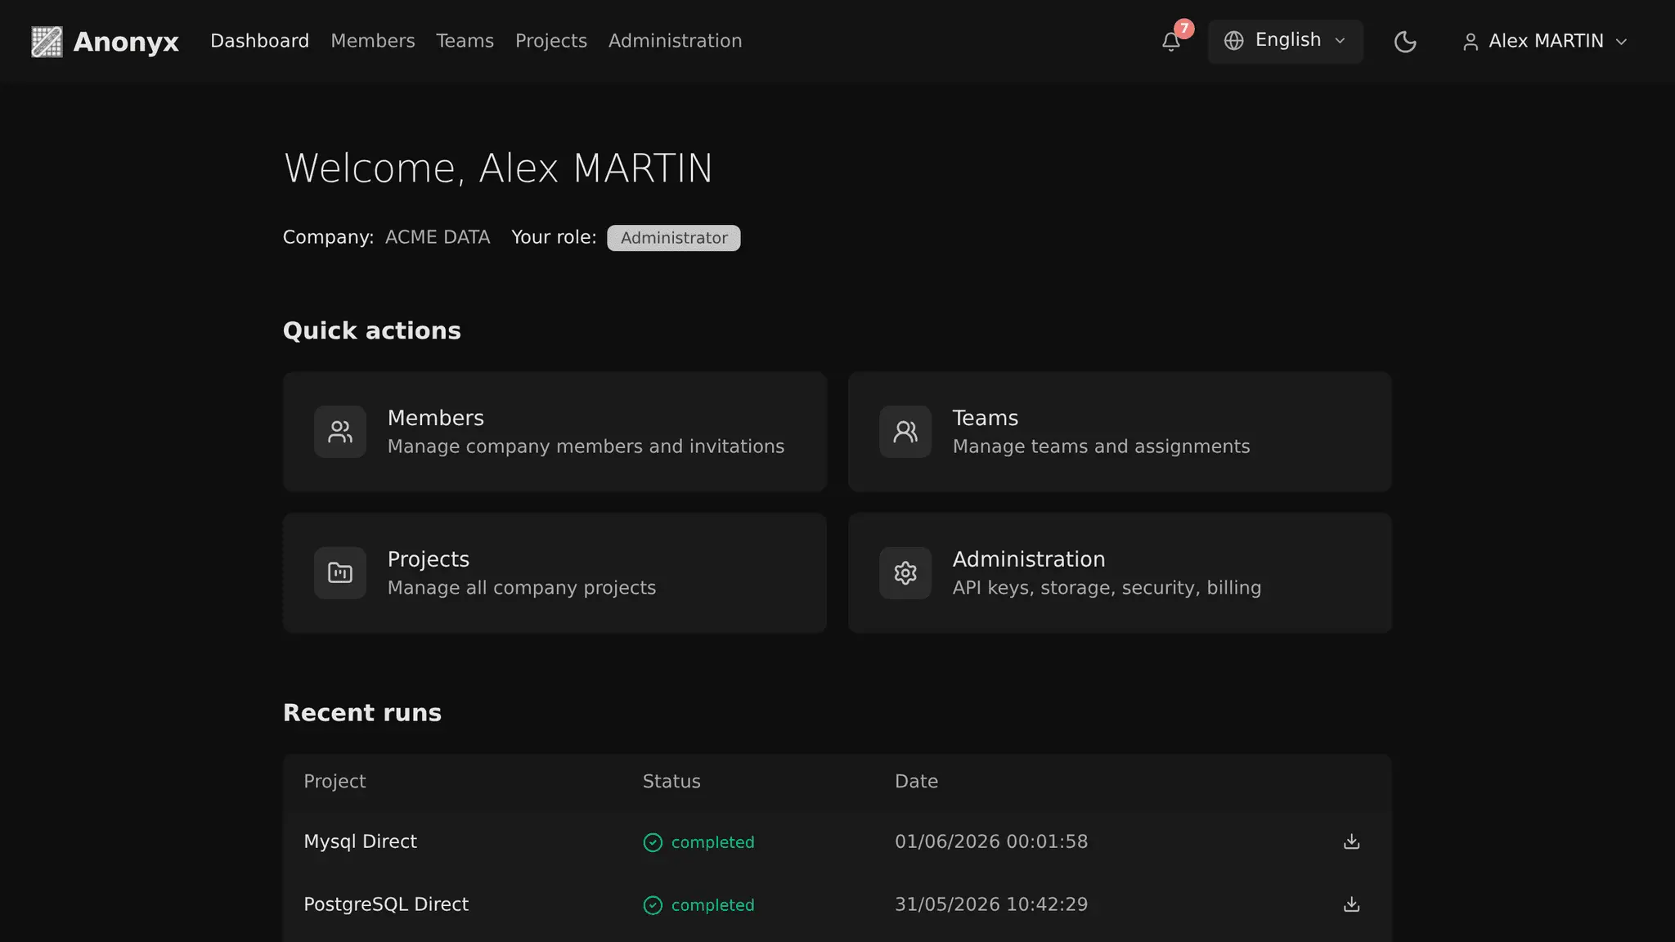Select the Mysql Direct project name
Viewport: 1675px width, 942px height.
(360, 841)
